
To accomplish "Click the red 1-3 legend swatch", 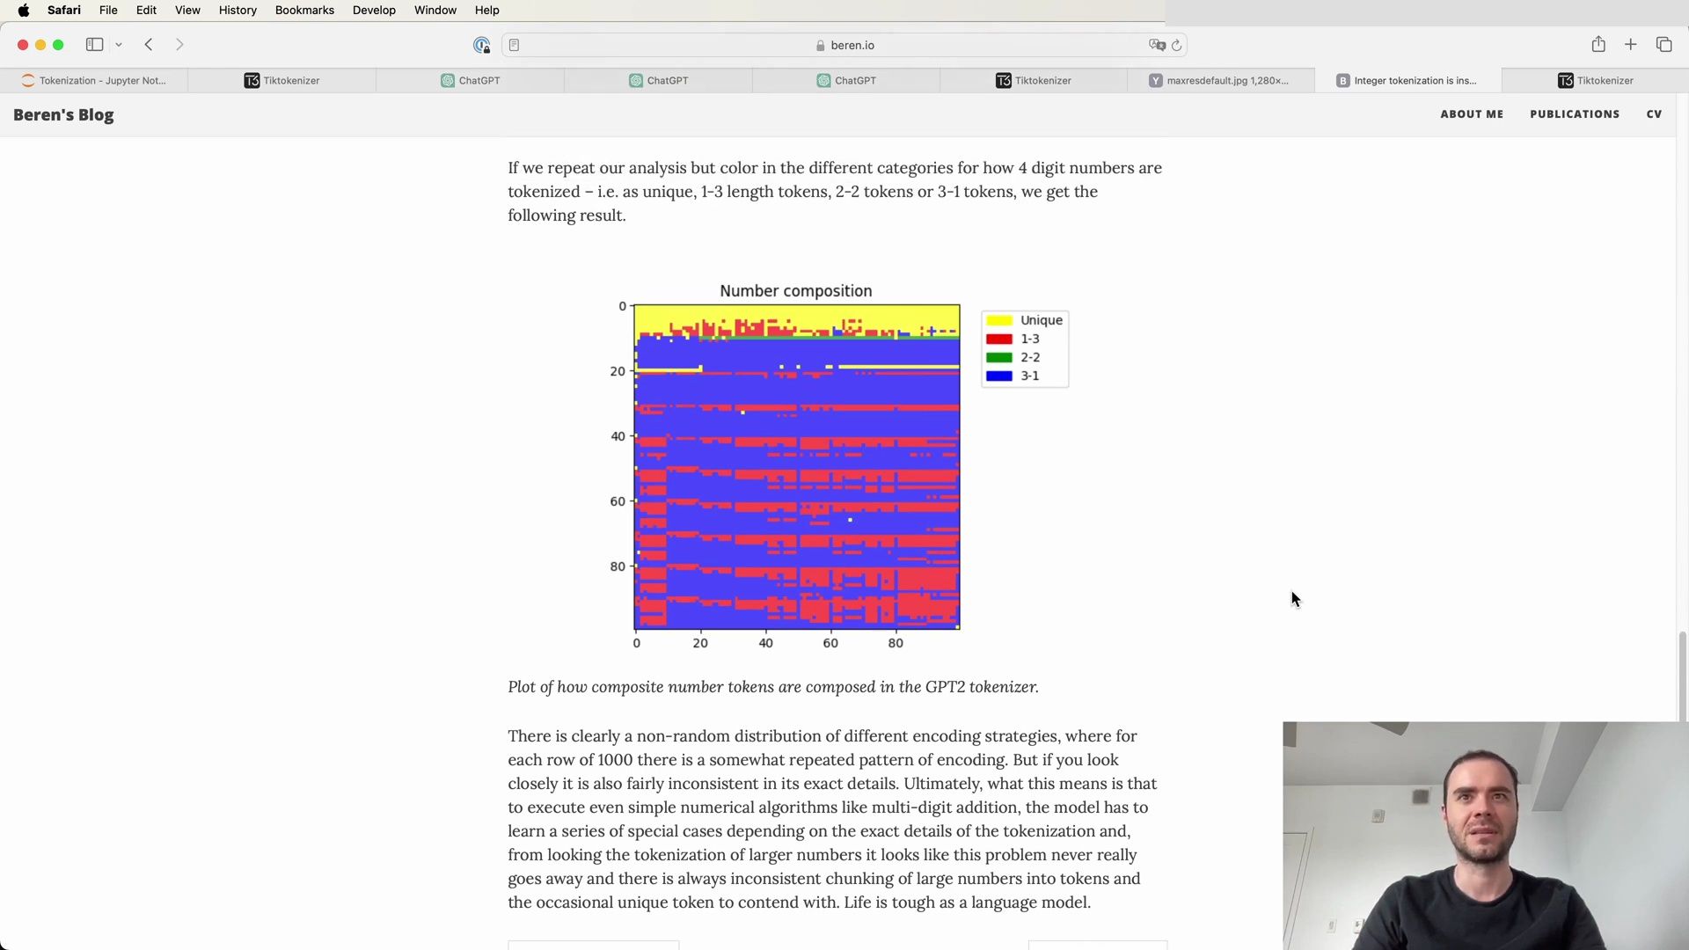I will [x=999, y=339].
